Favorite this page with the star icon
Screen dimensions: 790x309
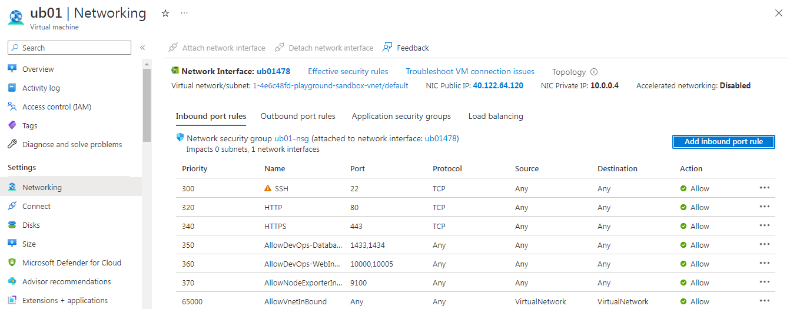pyautogui.click(x=165, y=13)
